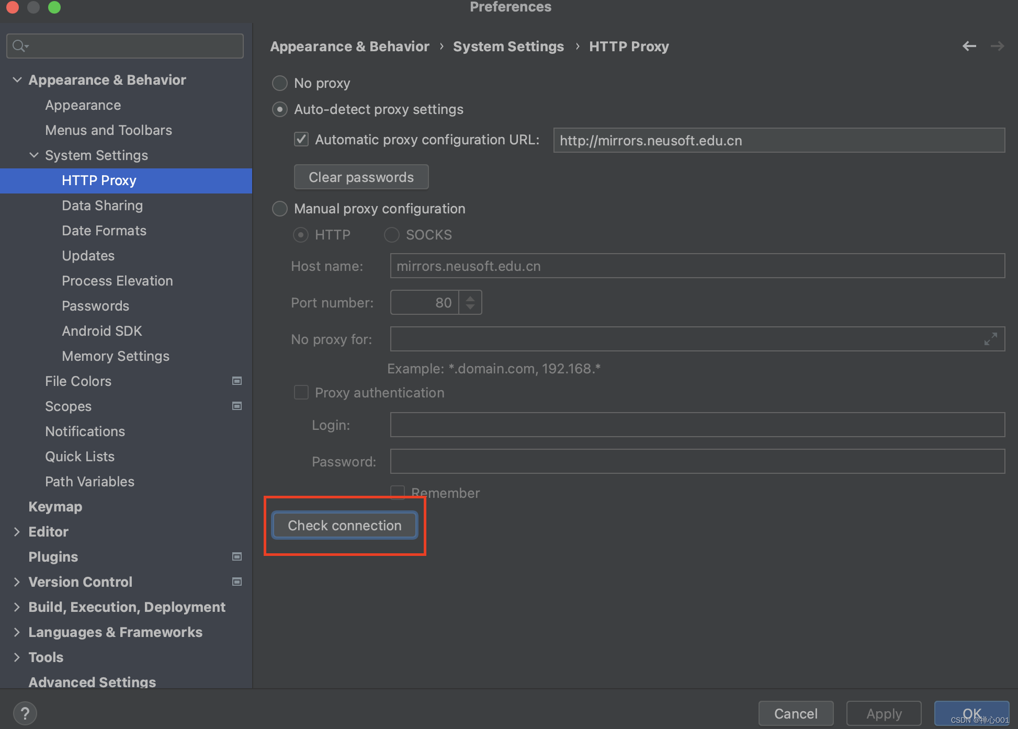Select HTTP Proxy in the breadcrumb
1018x729 pixels.
click(629, 46)
